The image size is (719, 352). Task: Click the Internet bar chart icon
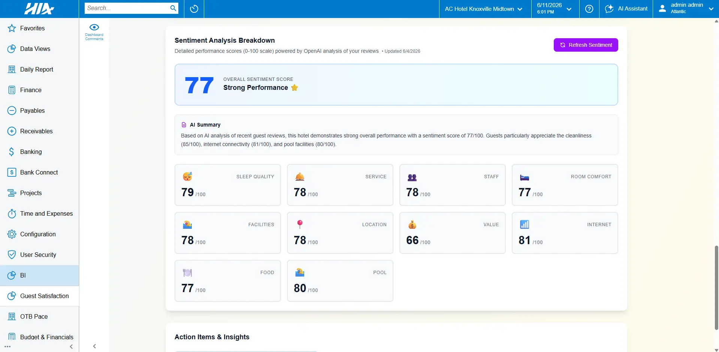pos(525,224)
